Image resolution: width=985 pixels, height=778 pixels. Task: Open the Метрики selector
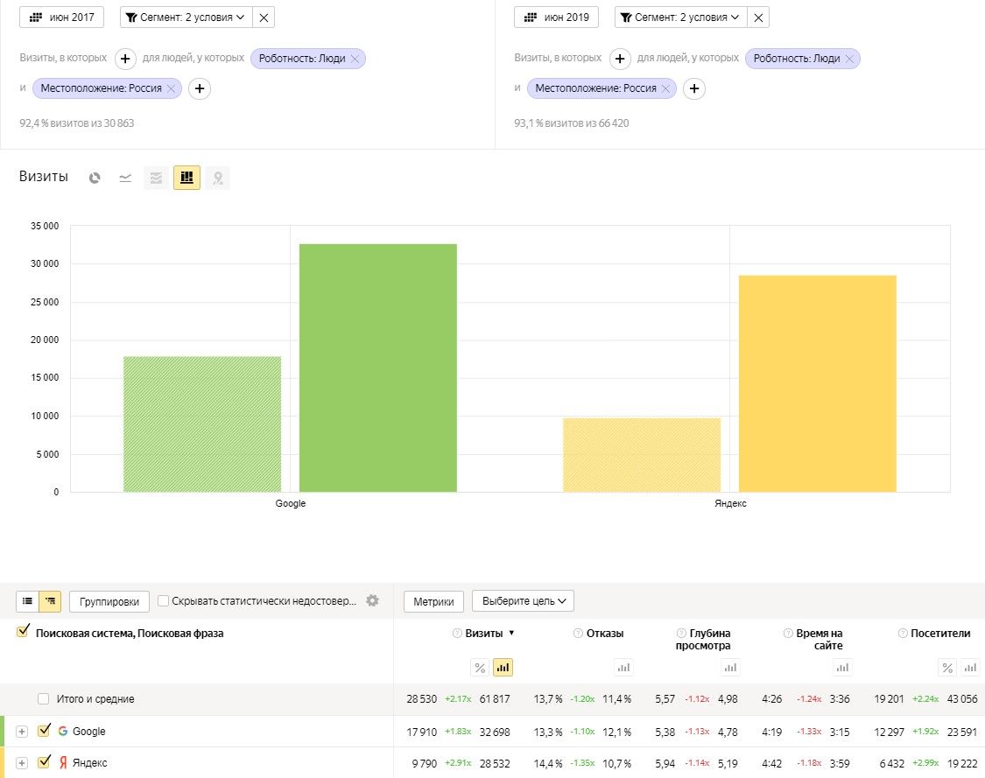(433, 601)
